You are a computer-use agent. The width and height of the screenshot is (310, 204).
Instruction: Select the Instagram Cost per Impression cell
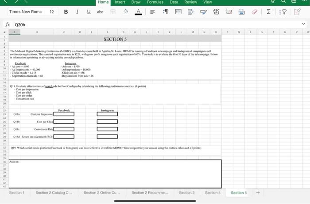(107, 114)
